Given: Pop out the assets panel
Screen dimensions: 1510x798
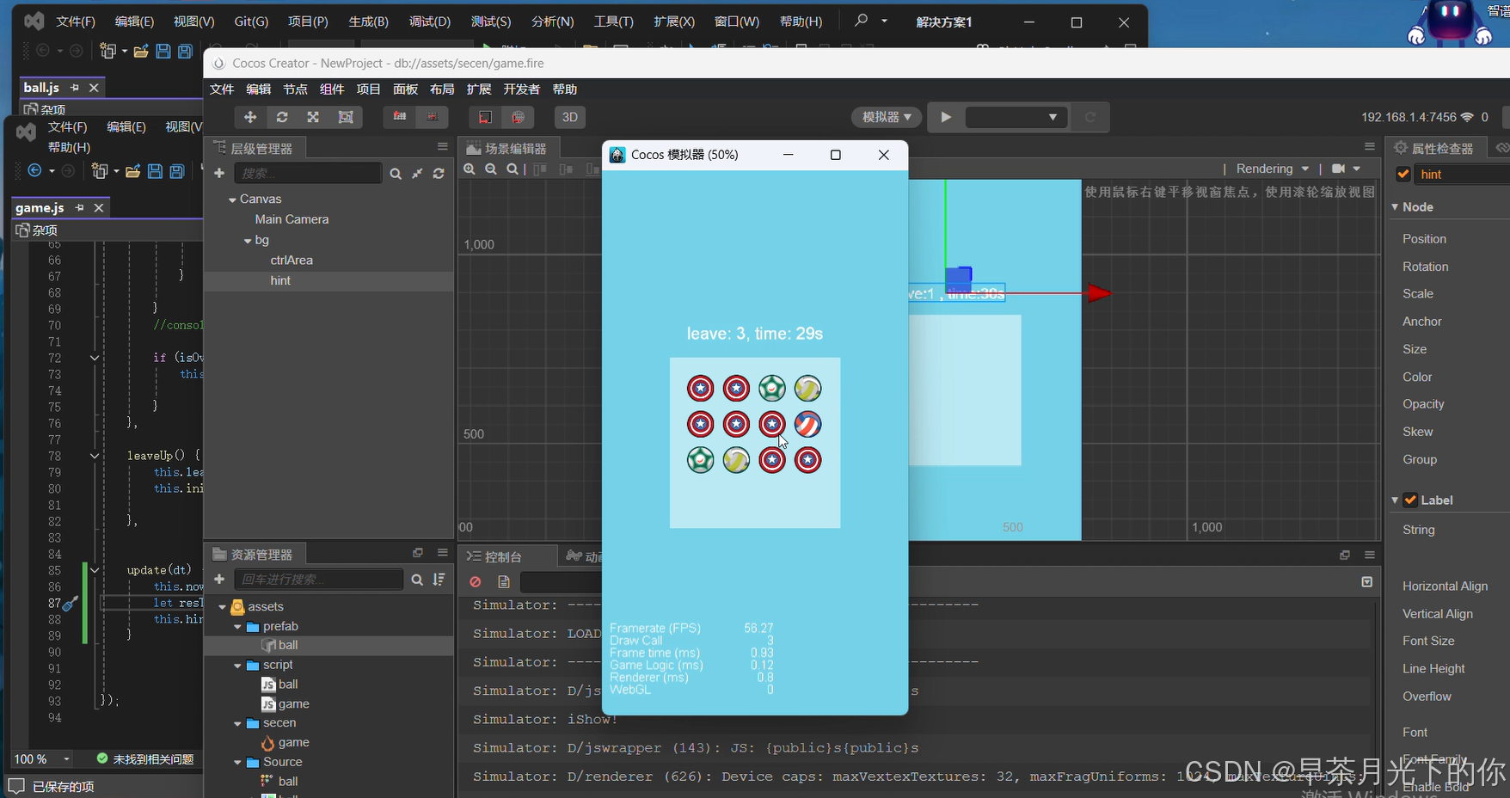Looking at the screenshot, I should tap(418, 553).
